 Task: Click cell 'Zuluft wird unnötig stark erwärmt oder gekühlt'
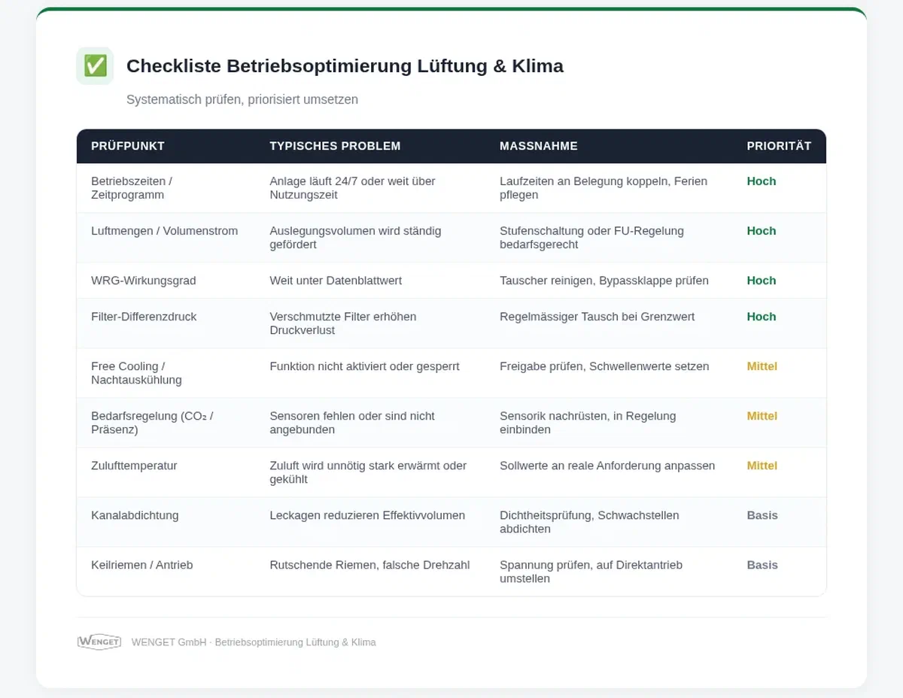click(x=370, y=472)
